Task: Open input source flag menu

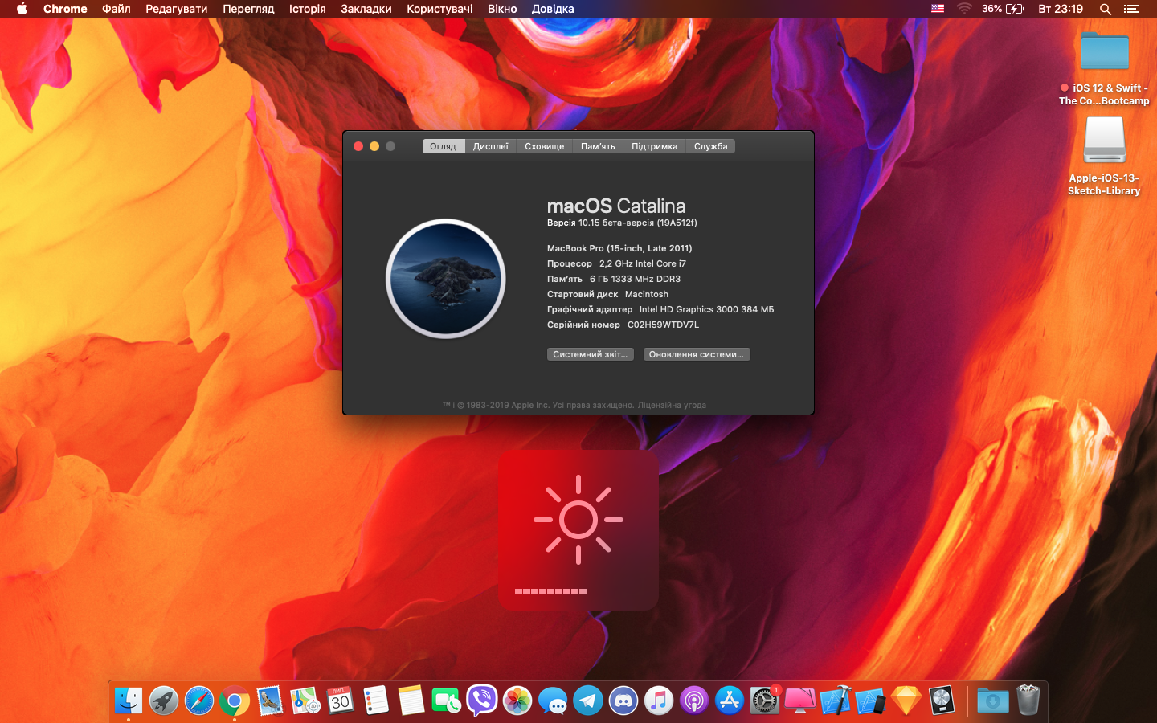Action: pos(938,9)
